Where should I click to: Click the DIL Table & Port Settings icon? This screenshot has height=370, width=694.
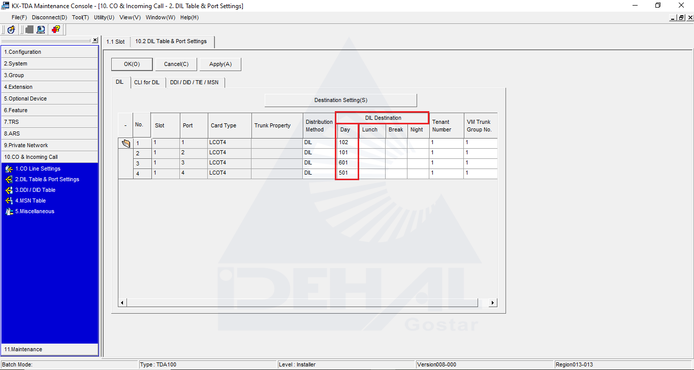[x=9, y=179]
